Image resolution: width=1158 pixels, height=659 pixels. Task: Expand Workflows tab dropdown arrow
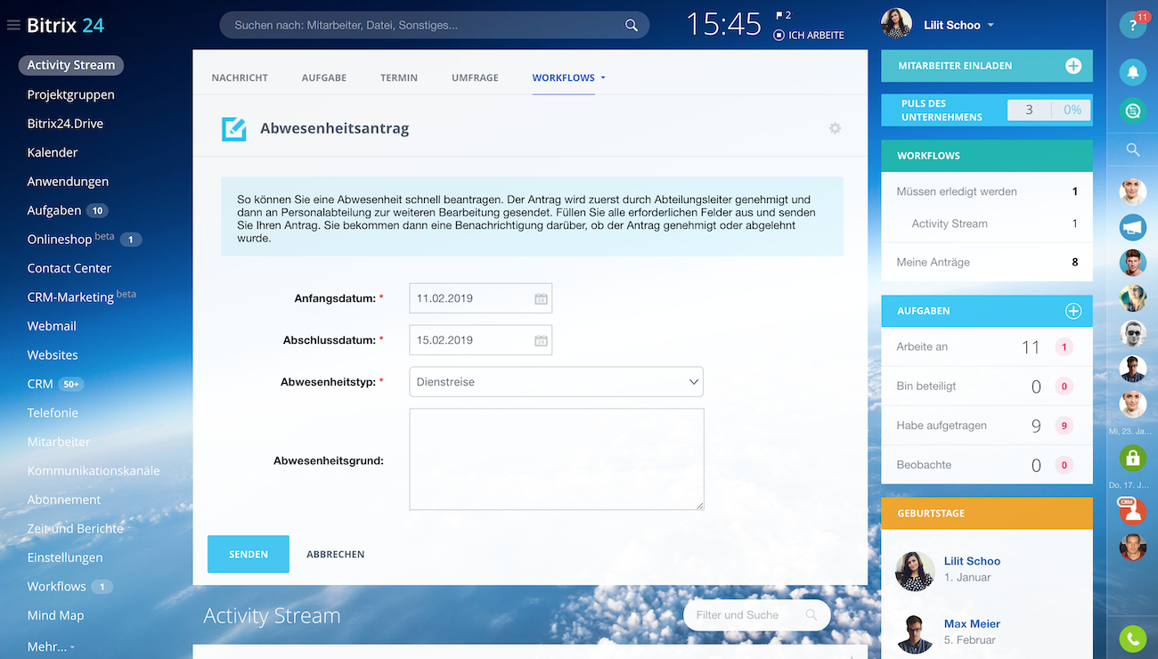pyautogui.click(x=603, y=78)
